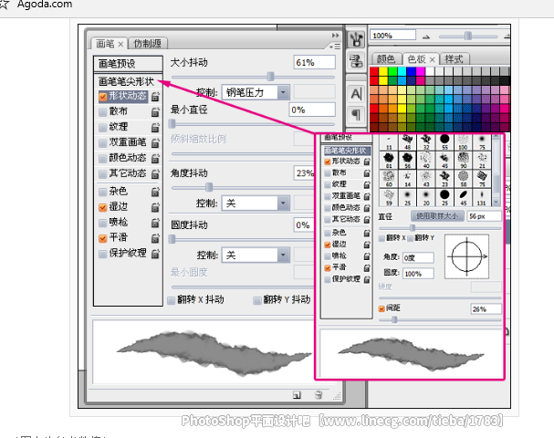Click the zoom out small mountain icon

click(426, 36)
